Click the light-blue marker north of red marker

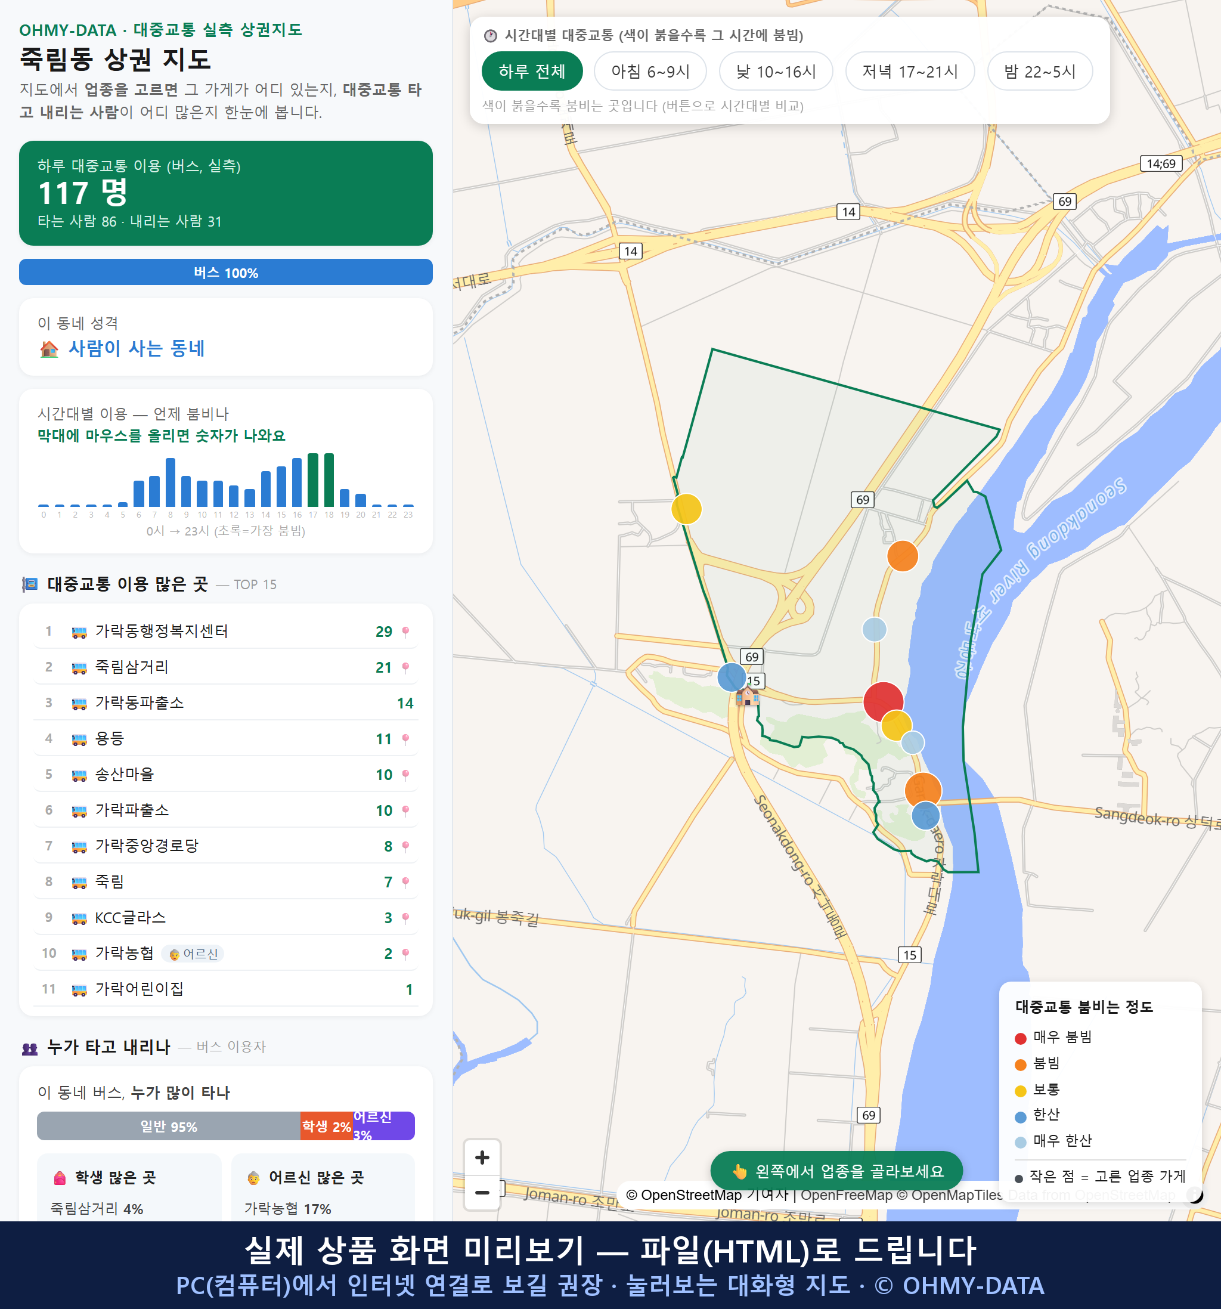click(874, 630)
